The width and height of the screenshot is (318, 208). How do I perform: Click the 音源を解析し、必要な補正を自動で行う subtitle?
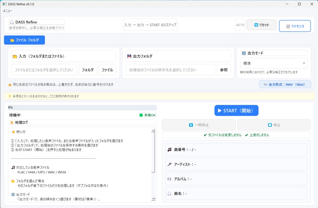37,28
